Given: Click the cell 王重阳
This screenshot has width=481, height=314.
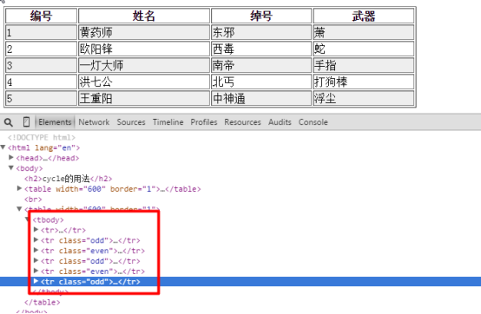Looking at the screenshot, I should click(144, 98).
